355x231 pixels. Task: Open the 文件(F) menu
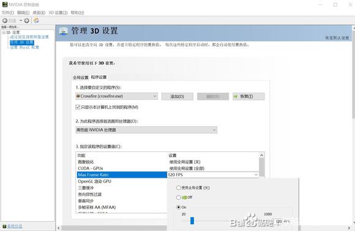tap(8, 13)
